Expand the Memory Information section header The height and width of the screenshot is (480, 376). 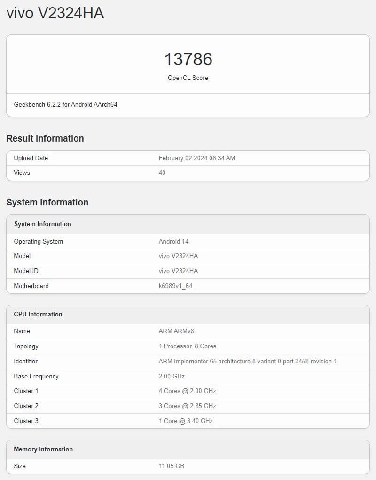[42, 449]
